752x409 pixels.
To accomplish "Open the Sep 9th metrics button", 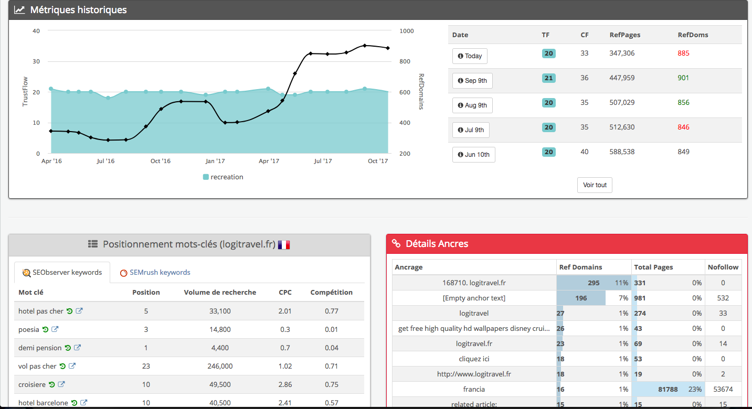I will click(x=472, y=81).
